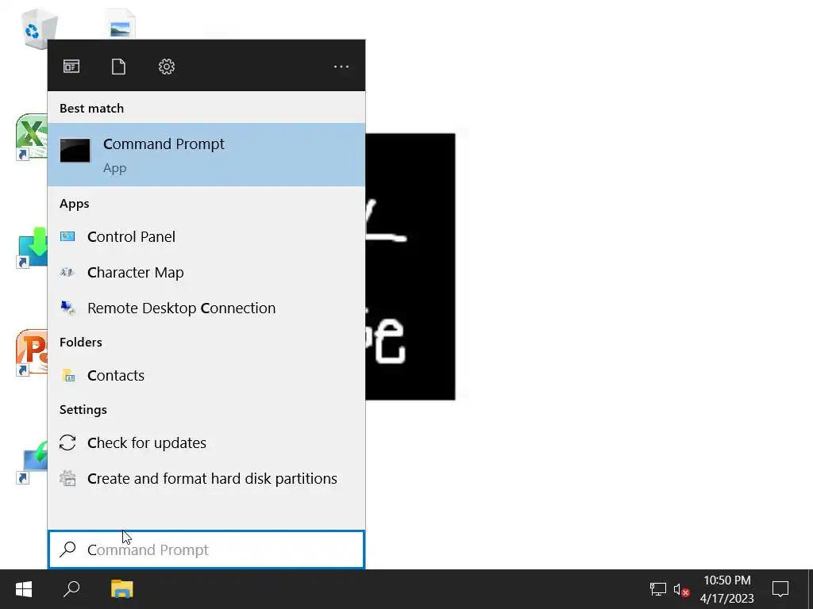Click the Folders section heading
813x609 pixels.
coord(80,343)
